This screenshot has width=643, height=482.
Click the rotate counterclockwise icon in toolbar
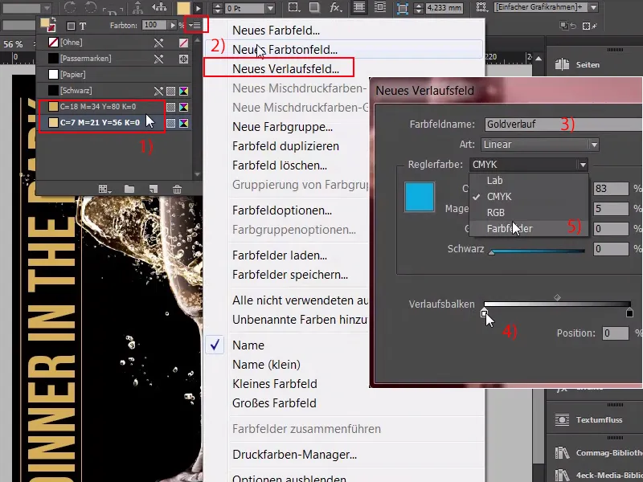91,7
